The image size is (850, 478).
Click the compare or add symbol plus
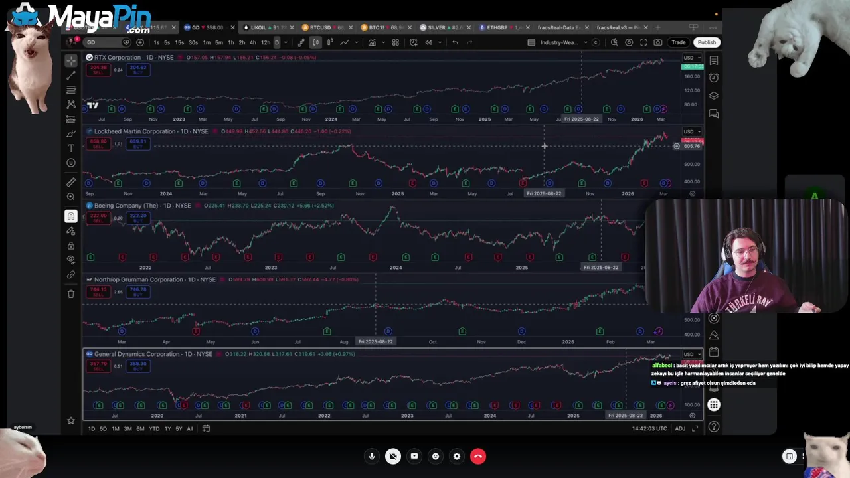[140, 42]
